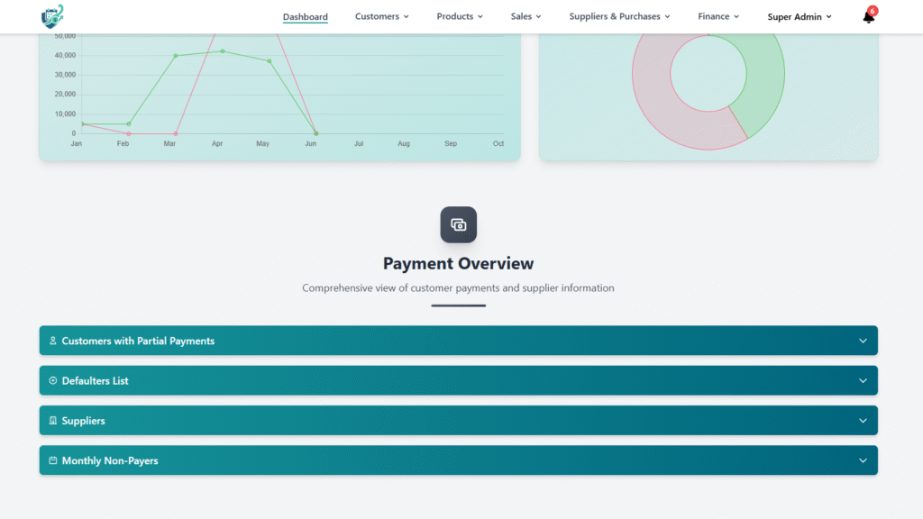The height and width of the screenshot is (519, 923).
Task: Expand the Monthly Non-Payers chevron
Action: click(863, 460)
